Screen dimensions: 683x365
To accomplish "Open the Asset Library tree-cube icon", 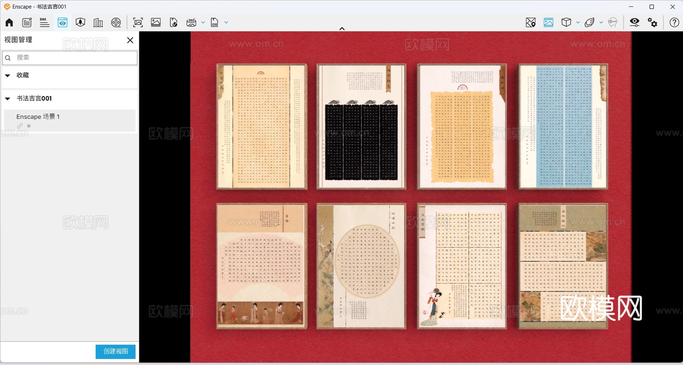I will [x=80, y=22].
